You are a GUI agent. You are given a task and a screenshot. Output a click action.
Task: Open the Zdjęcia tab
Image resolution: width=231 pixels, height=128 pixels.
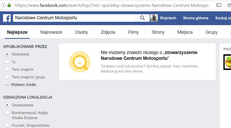(x=108, y=32)
